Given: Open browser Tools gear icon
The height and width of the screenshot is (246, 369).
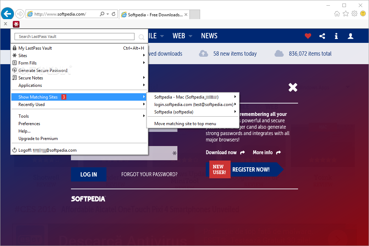Looking at the screenshot, I should click(354, 13).
